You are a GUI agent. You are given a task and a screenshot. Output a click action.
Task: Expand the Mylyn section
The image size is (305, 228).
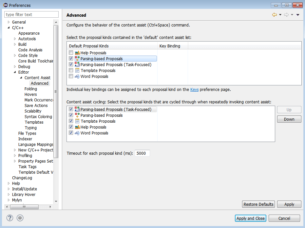[8, 200]
